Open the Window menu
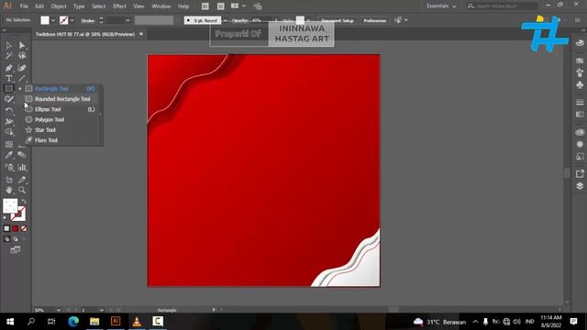This screenshot has height=330, width=587. (x=161, y=6)
